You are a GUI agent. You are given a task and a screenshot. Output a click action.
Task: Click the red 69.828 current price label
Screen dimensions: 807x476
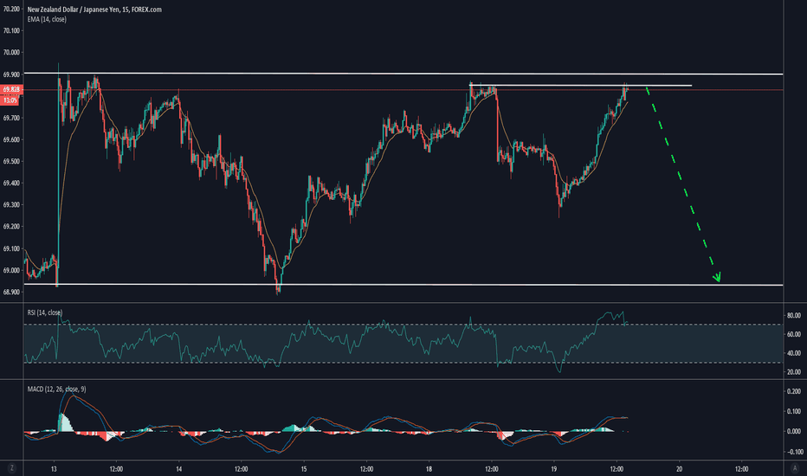coord(12,89)
